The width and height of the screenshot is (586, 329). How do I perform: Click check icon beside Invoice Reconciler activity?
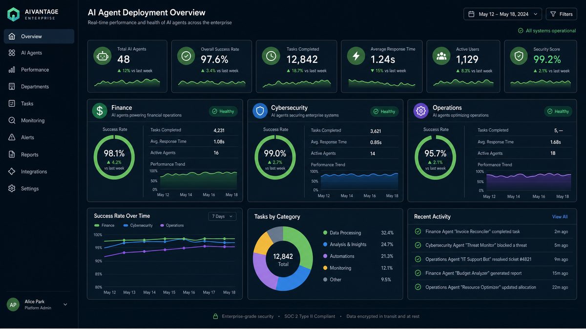[x=418, y=232]
